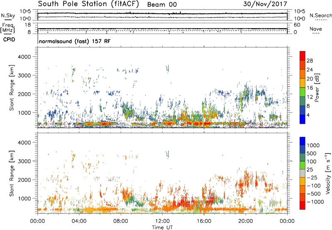Click the '-25' tick on velocity colorbar

[x=312, y=177]
